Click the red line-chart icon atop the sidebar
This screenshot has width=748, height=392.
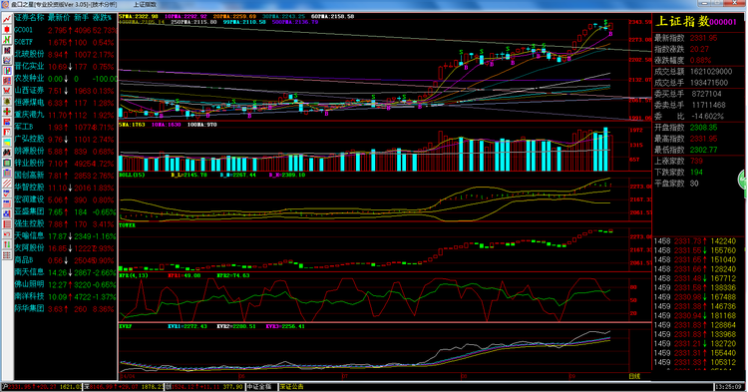coord(7,19)
